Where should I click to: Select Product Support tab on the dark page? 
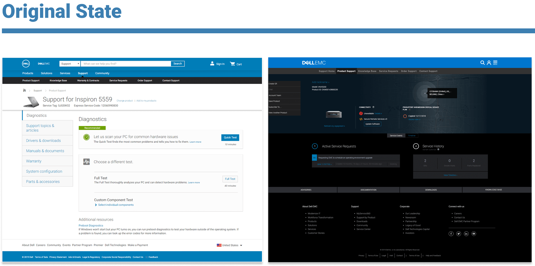[x=346, y=71]
